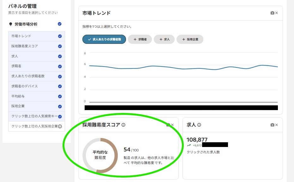Toggle the 市場トレンド checkmark in sidebar
The width and height of the screenshot is (294, 182).
(x=60, y=36)
